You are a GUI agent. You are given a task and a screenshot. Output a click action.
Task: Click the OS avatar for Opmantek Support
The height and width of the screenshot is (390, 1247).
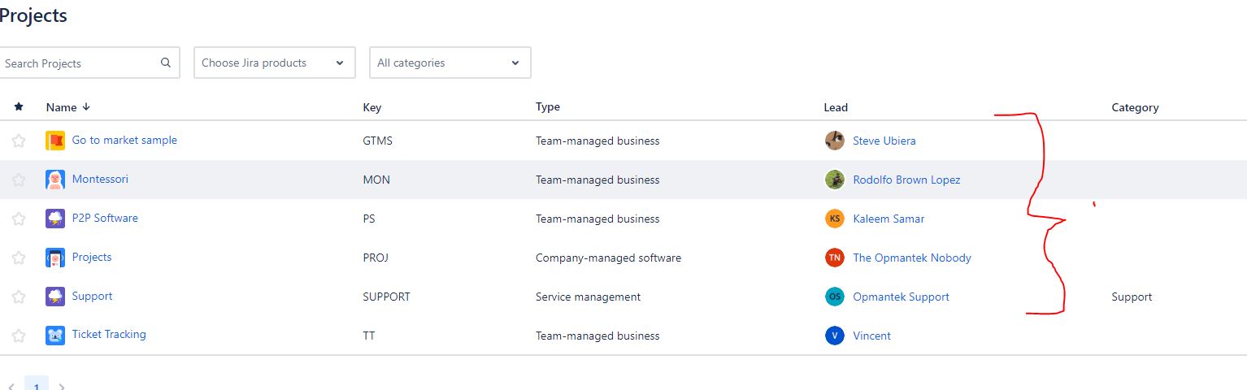pos(835,297)
